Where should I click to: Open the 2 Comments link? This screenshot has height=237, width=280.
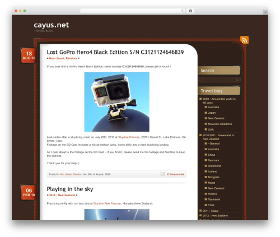[175, 174]
